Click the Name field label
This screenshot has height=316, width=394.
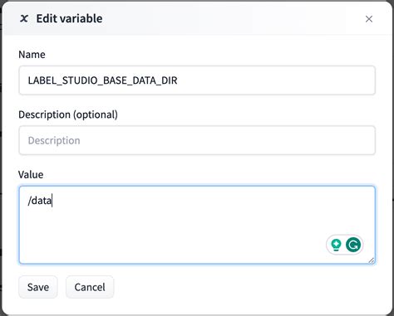[32, 55]
